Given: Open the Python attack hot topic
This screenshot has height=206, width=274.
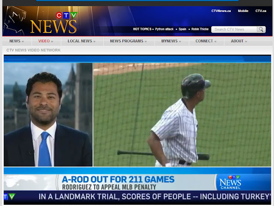Looking at the screenshot, I should [164, 29].
